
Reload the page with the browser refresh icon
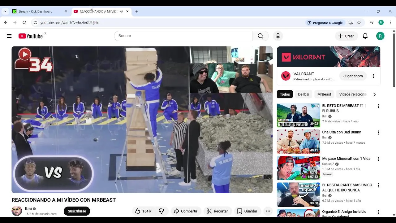pyautogui.click(x=24, y=23)
